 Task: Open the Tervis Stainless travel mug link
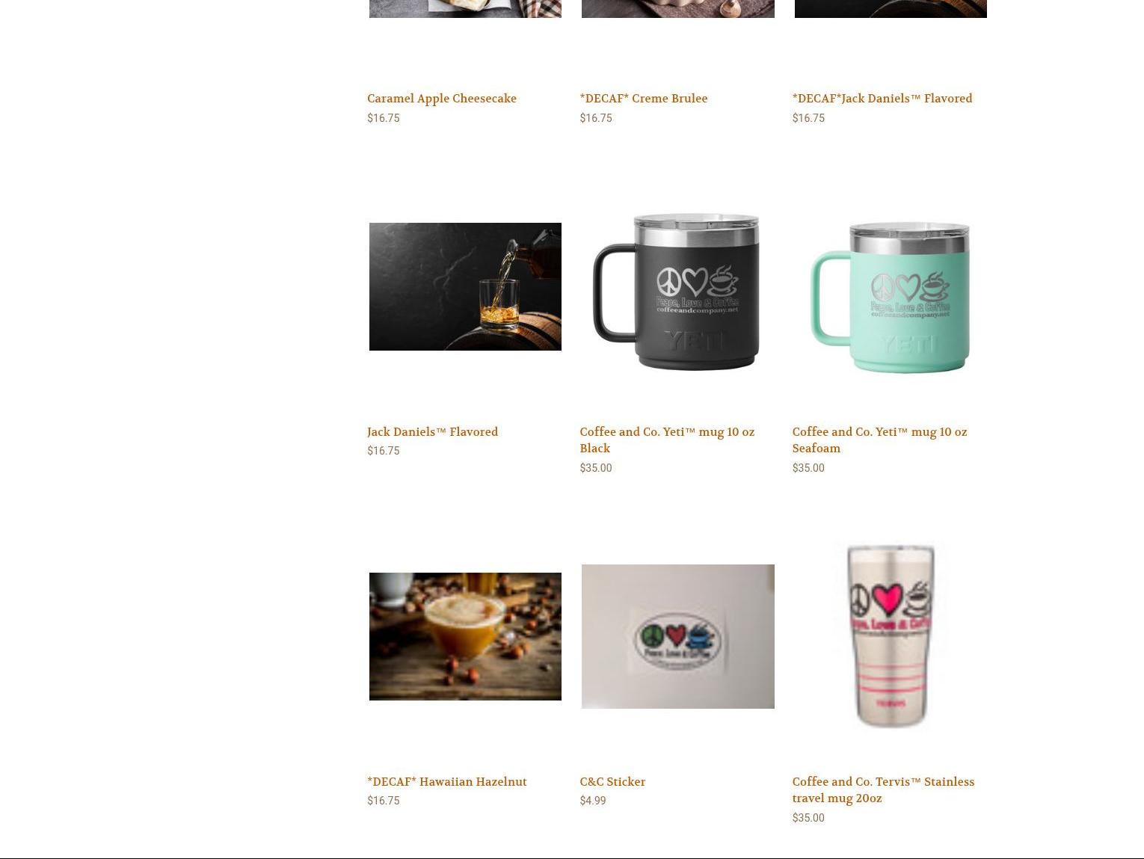click(883, 790)
